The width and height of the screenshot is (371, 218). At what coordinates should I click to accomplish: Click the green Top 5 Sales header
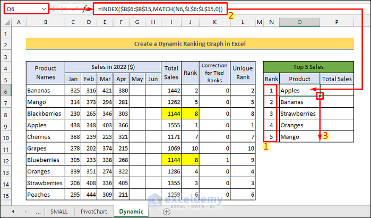pos(308,67)
